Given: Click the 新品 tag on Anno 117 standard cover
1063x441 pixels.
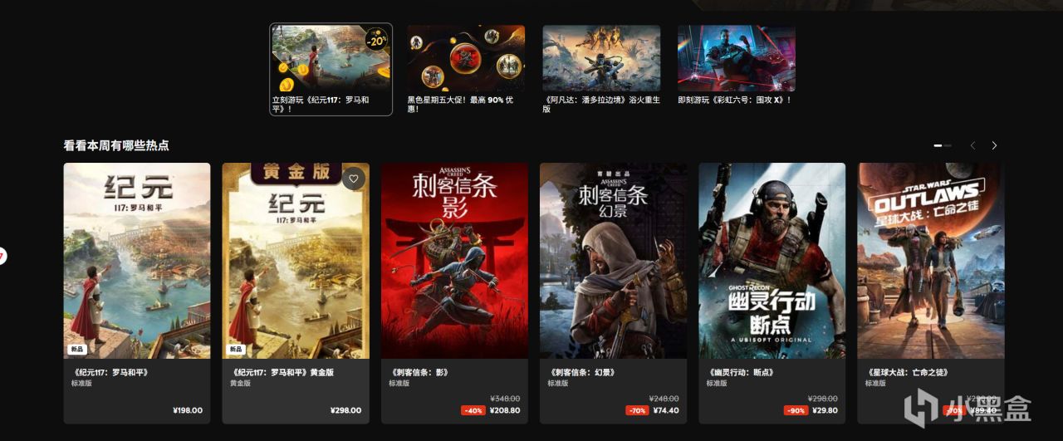Looking at the screenshot, I should (x=76, y=350).
